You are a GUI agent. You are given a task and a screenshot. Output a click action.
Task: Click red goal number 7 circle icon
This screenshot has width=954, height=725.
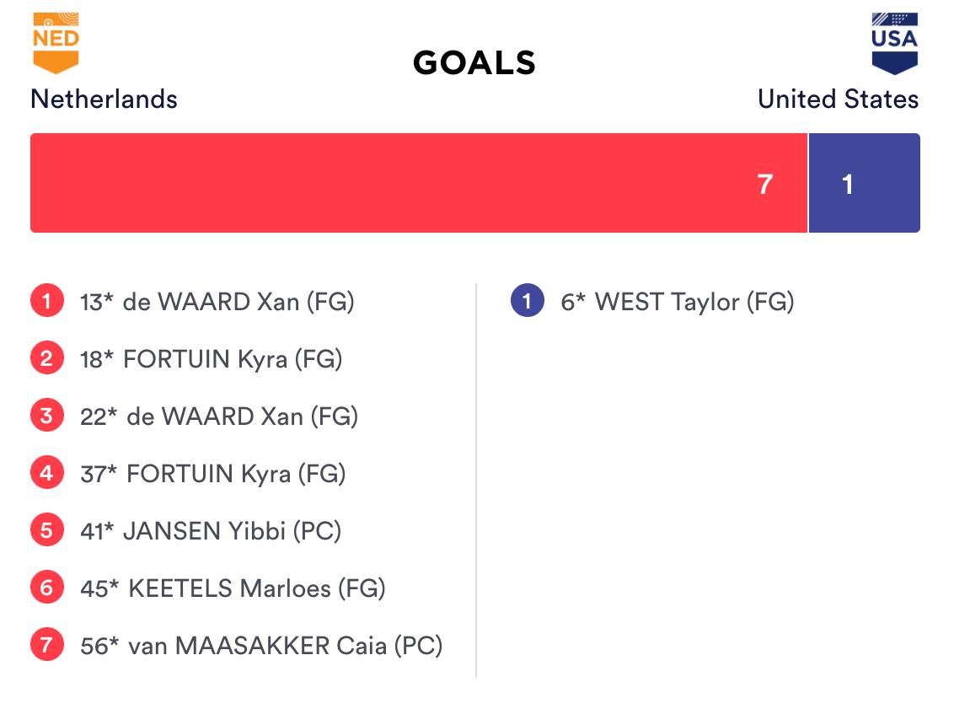47,645
